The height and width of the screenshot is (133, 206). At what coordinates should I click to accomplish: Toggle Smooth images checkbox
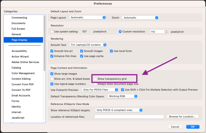click(82, 51)
